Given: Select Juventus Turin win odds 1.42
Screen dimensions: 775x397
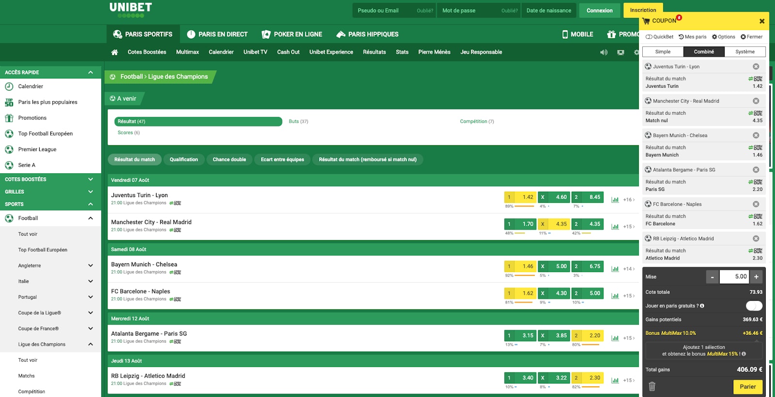Looking at the screenshot, I should [520, 197].
